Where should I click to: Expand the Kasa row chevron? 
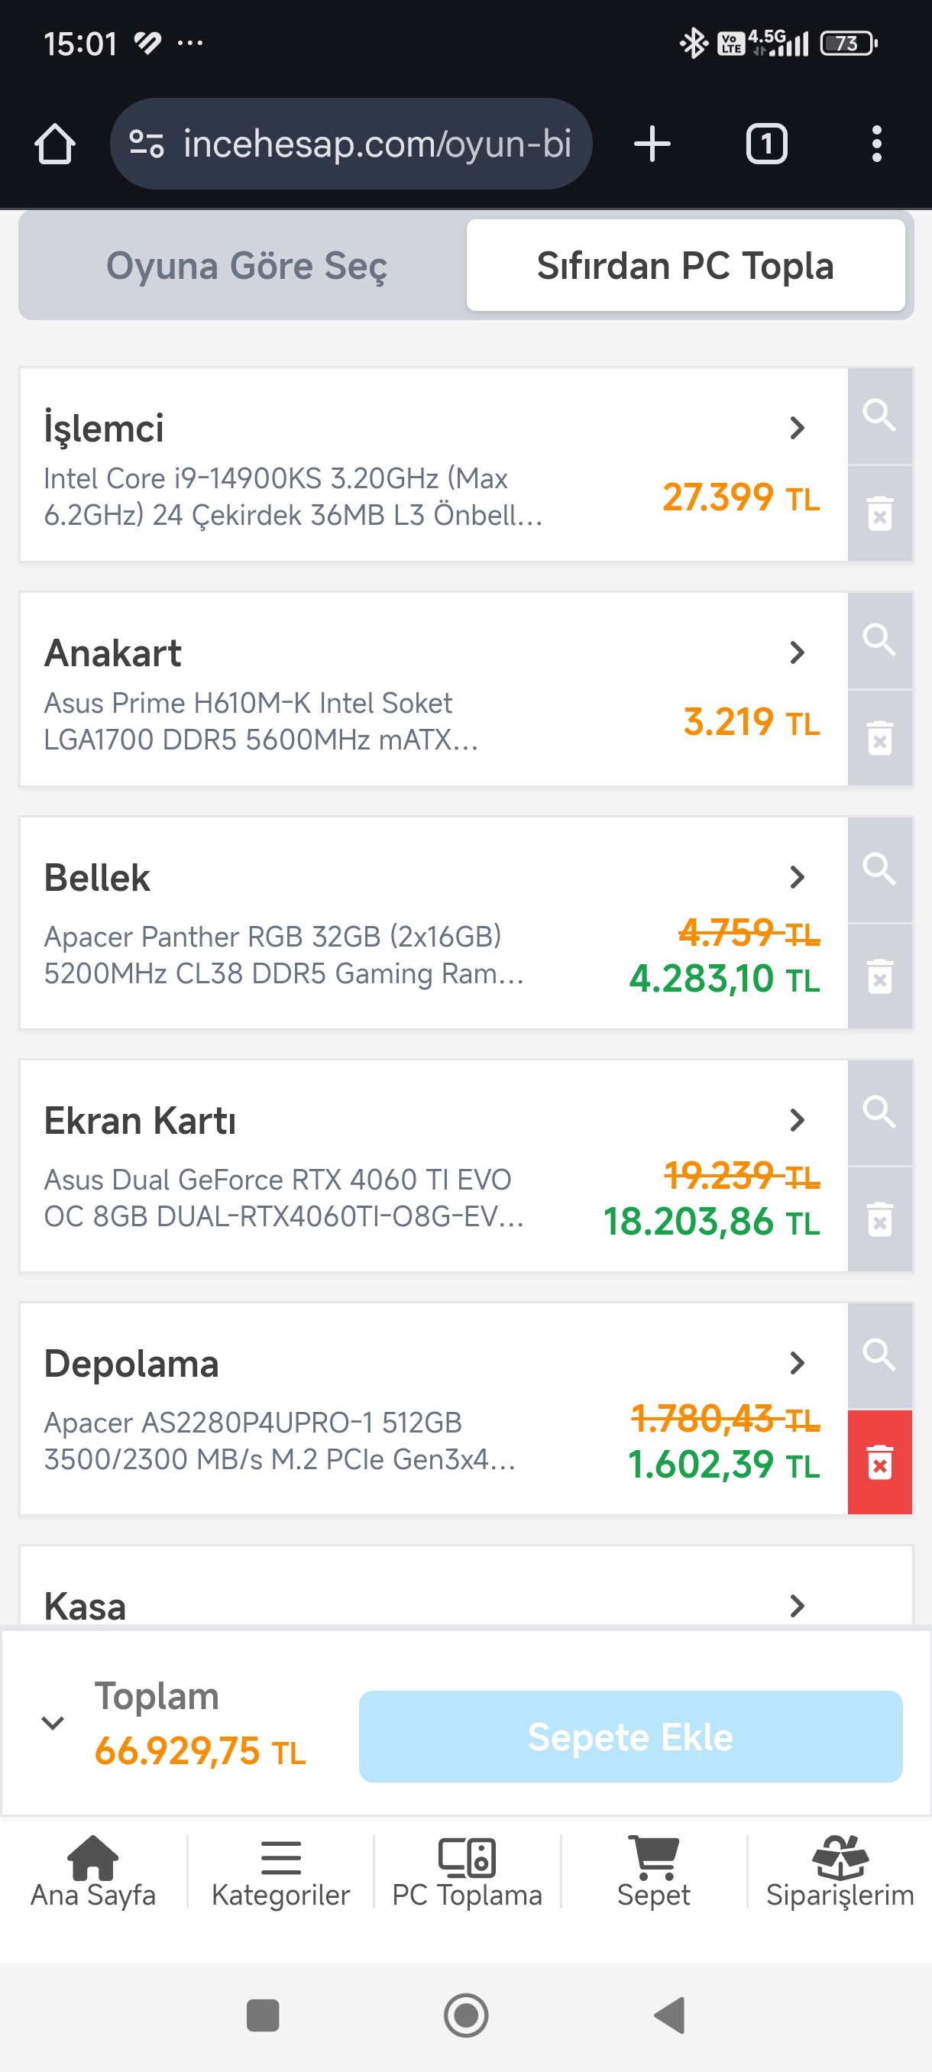[x=796, y=1605]
